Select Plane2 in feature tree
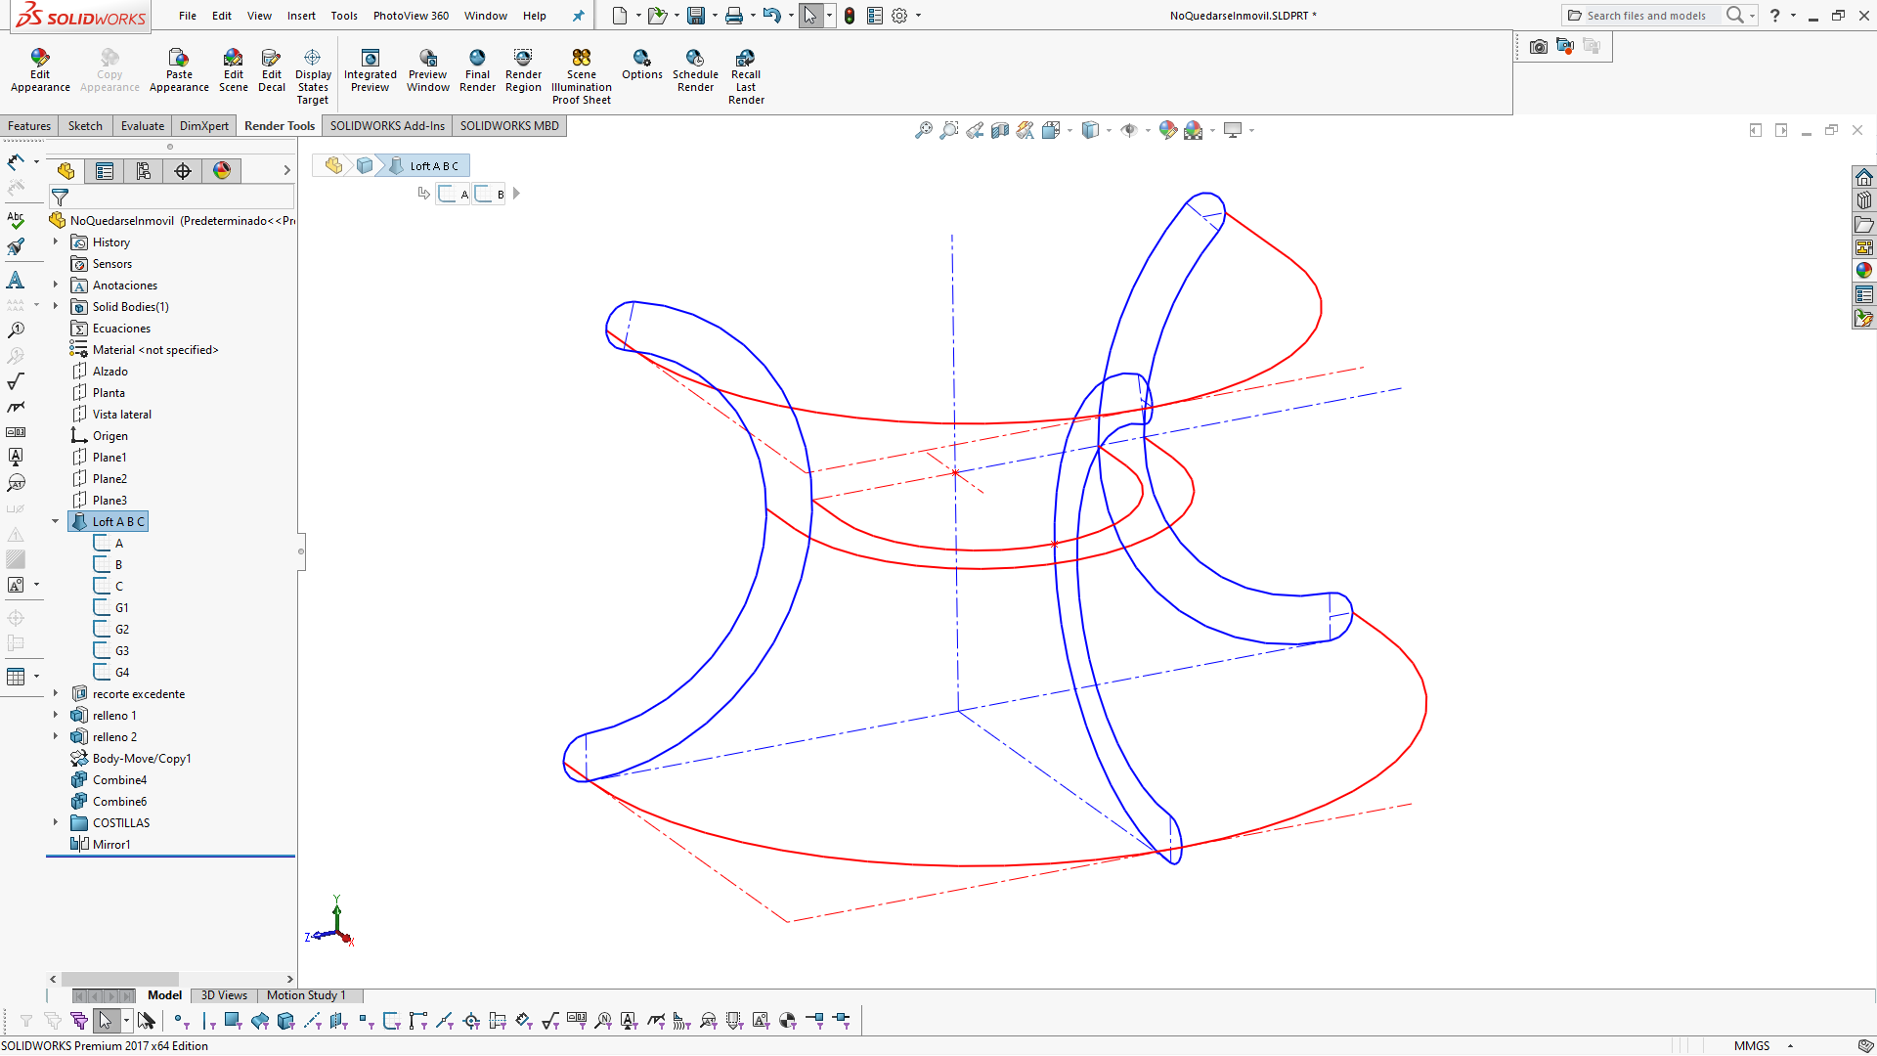The height and width of the screenshot is (1056, 1877). tap(100, 478)
